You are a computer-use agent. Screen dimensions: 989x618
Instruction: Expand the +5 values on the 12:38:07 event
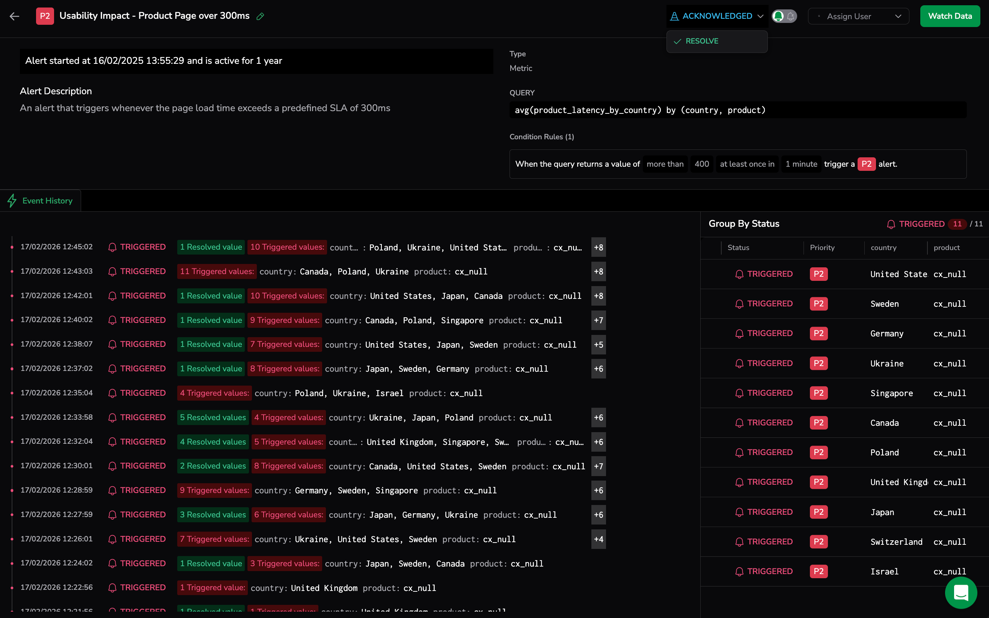pyautogui.click(x=598, y=345)
